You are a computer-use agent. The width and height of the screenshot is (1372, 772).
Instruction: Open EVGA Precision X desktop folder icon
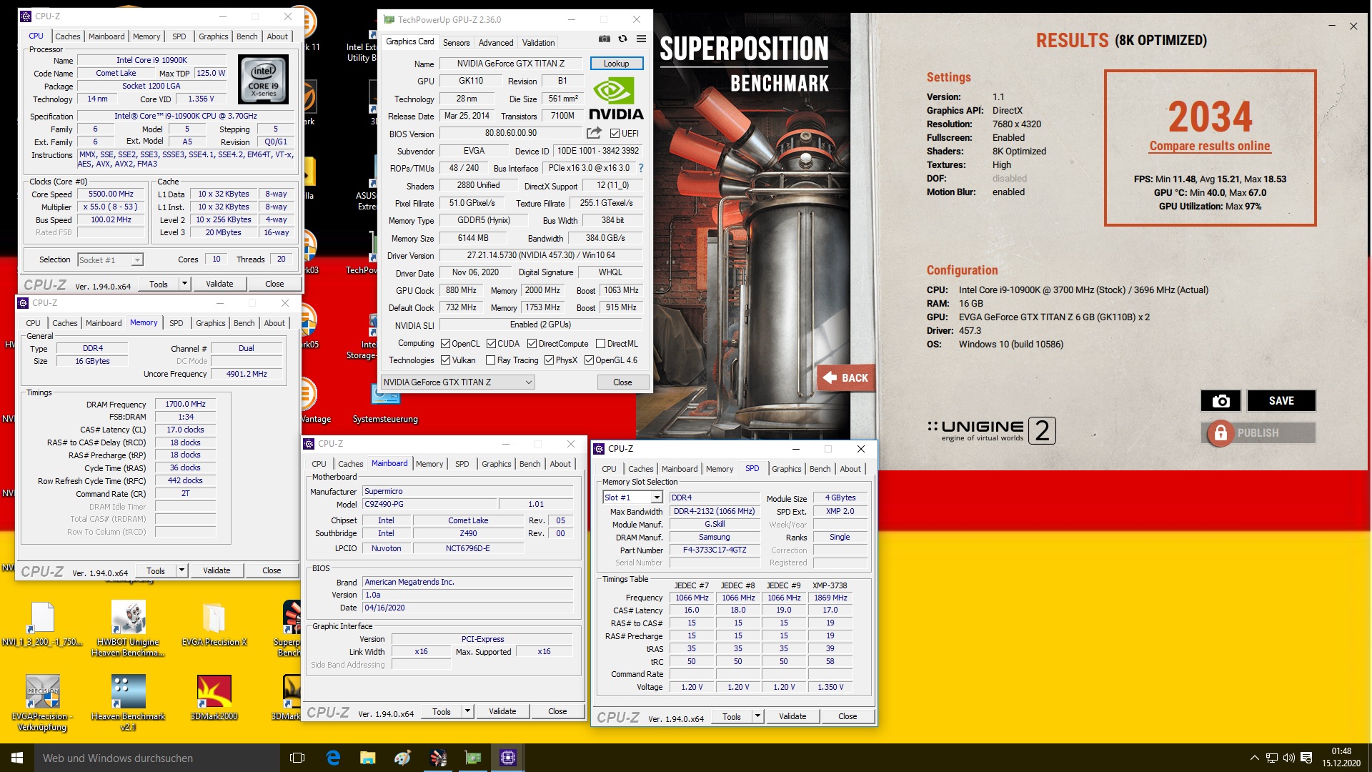pos(214,624)
